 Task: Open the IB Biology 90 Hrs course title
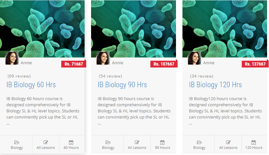[x=122, y=85]
